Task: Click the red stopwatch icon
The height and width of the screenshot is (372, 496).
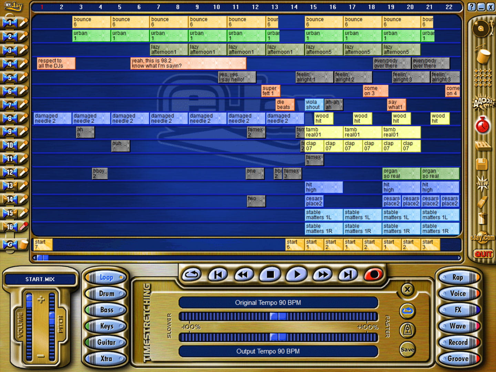Action: (x=483, y=125)
